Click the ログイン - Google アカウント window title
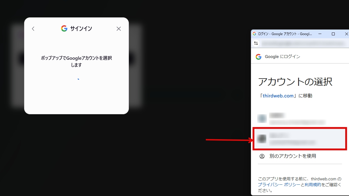The height and width of the screenshot is (196, 349). coord(285,34)
